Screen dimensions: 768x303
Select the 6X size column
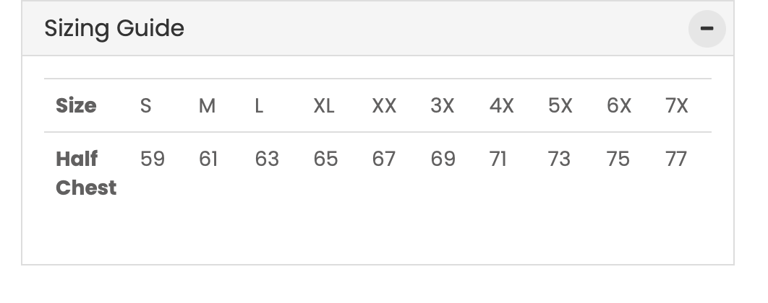619,106
